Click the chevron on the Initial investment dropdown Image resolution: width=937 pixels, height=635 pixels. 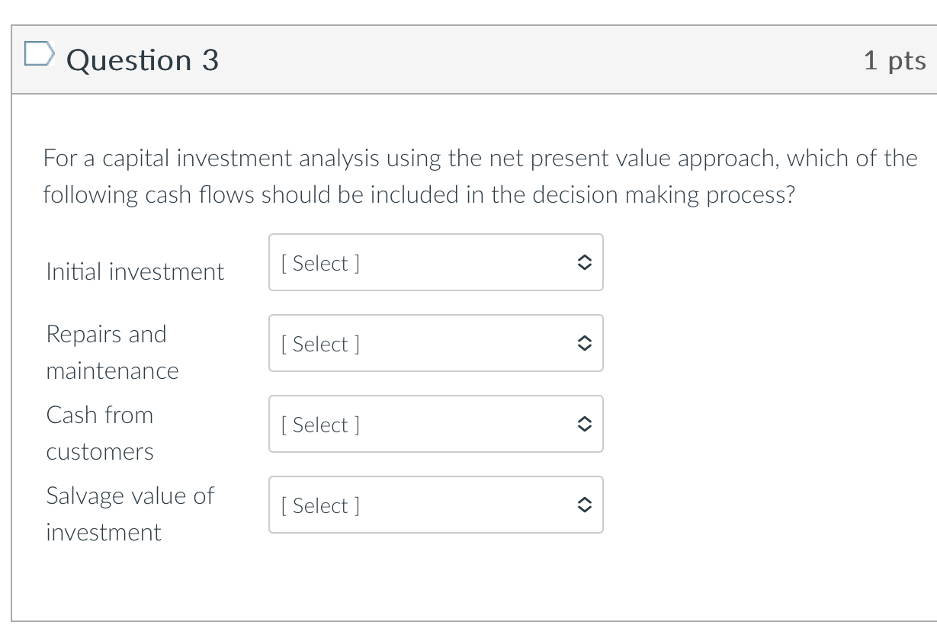coord(584,262)
